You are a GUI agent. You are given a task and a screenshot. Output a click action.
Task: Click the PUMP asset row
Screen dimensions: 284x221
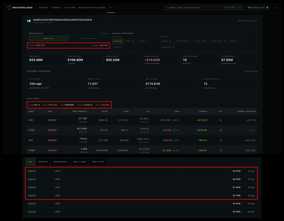click(x=142, y=150)
